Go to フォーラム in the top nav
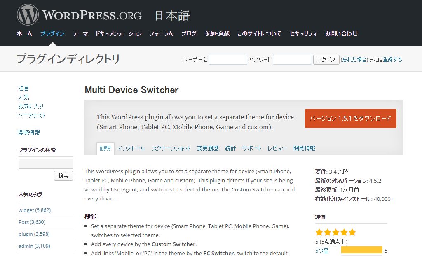Image resolution: width=422 pixels, height=256 pixels. (x=161, y=33)
